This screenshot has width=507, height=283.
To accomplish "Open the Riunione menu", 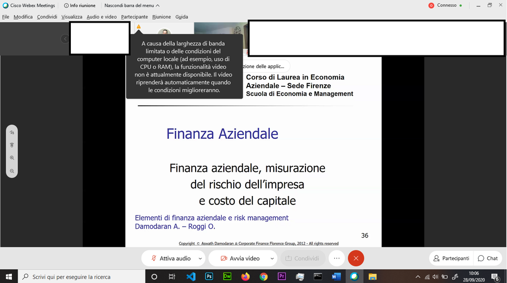I will (161, 17).
